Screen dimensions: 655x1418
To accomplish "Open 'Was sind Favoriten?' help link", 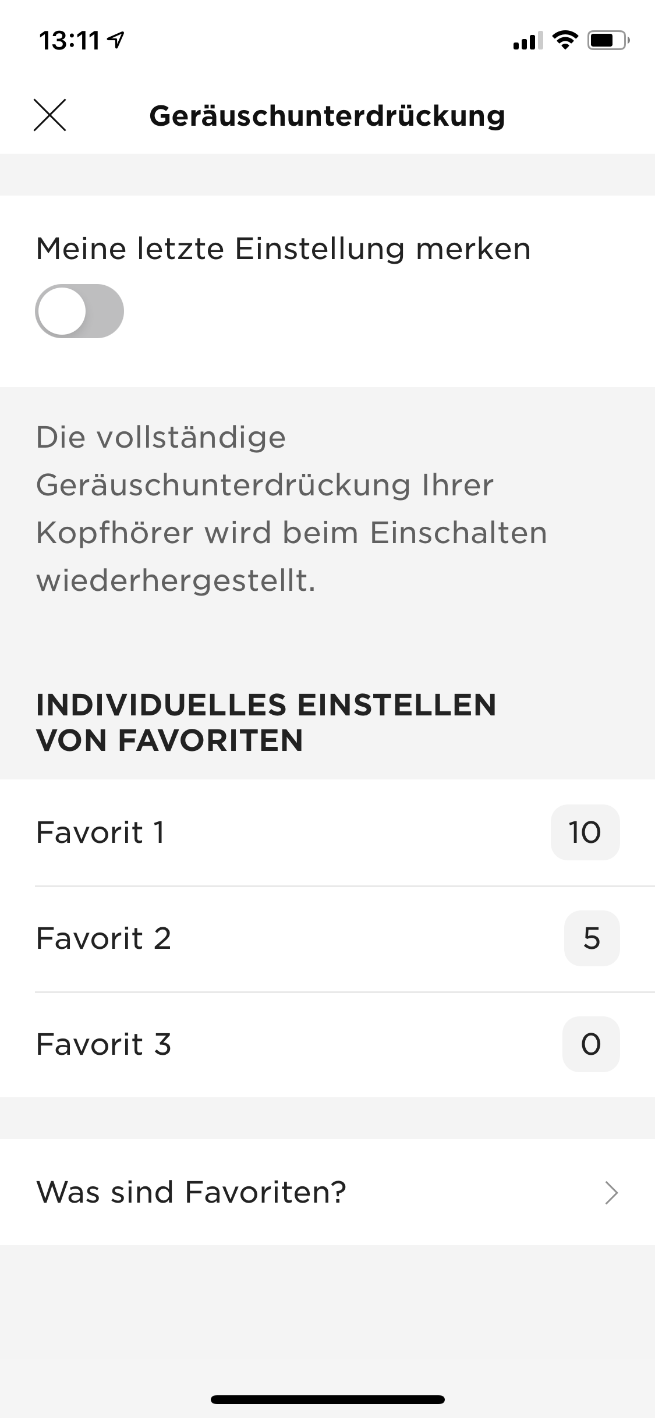I will pos(191,1192).
